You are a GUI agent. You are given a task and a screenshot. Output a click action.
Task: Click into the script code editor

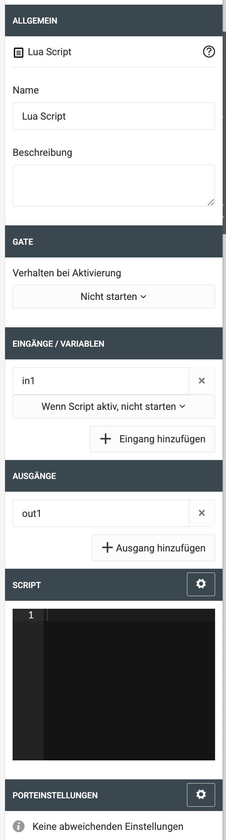point(129,684)
